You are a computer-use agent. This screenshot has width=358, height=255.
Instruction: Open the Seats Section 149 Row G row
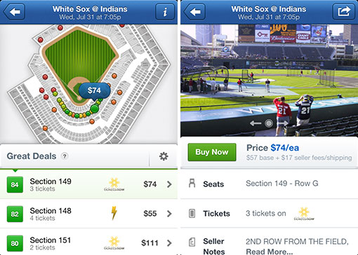(269, 184)
